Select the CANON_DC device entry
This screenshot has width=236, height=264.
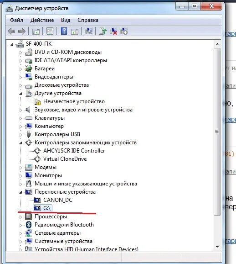coord(58,200)
